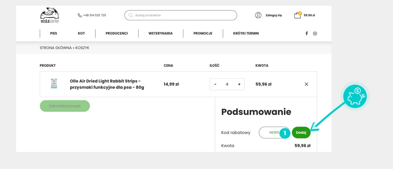The width and height of the screenshot is (393, 169).
Task: Open the KOT menu
Action: pyautogui.click(x=81, y=33)
